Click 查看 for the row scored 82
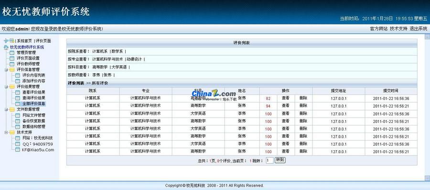This screenshot has width=430, height=190. tap(286, 98)
